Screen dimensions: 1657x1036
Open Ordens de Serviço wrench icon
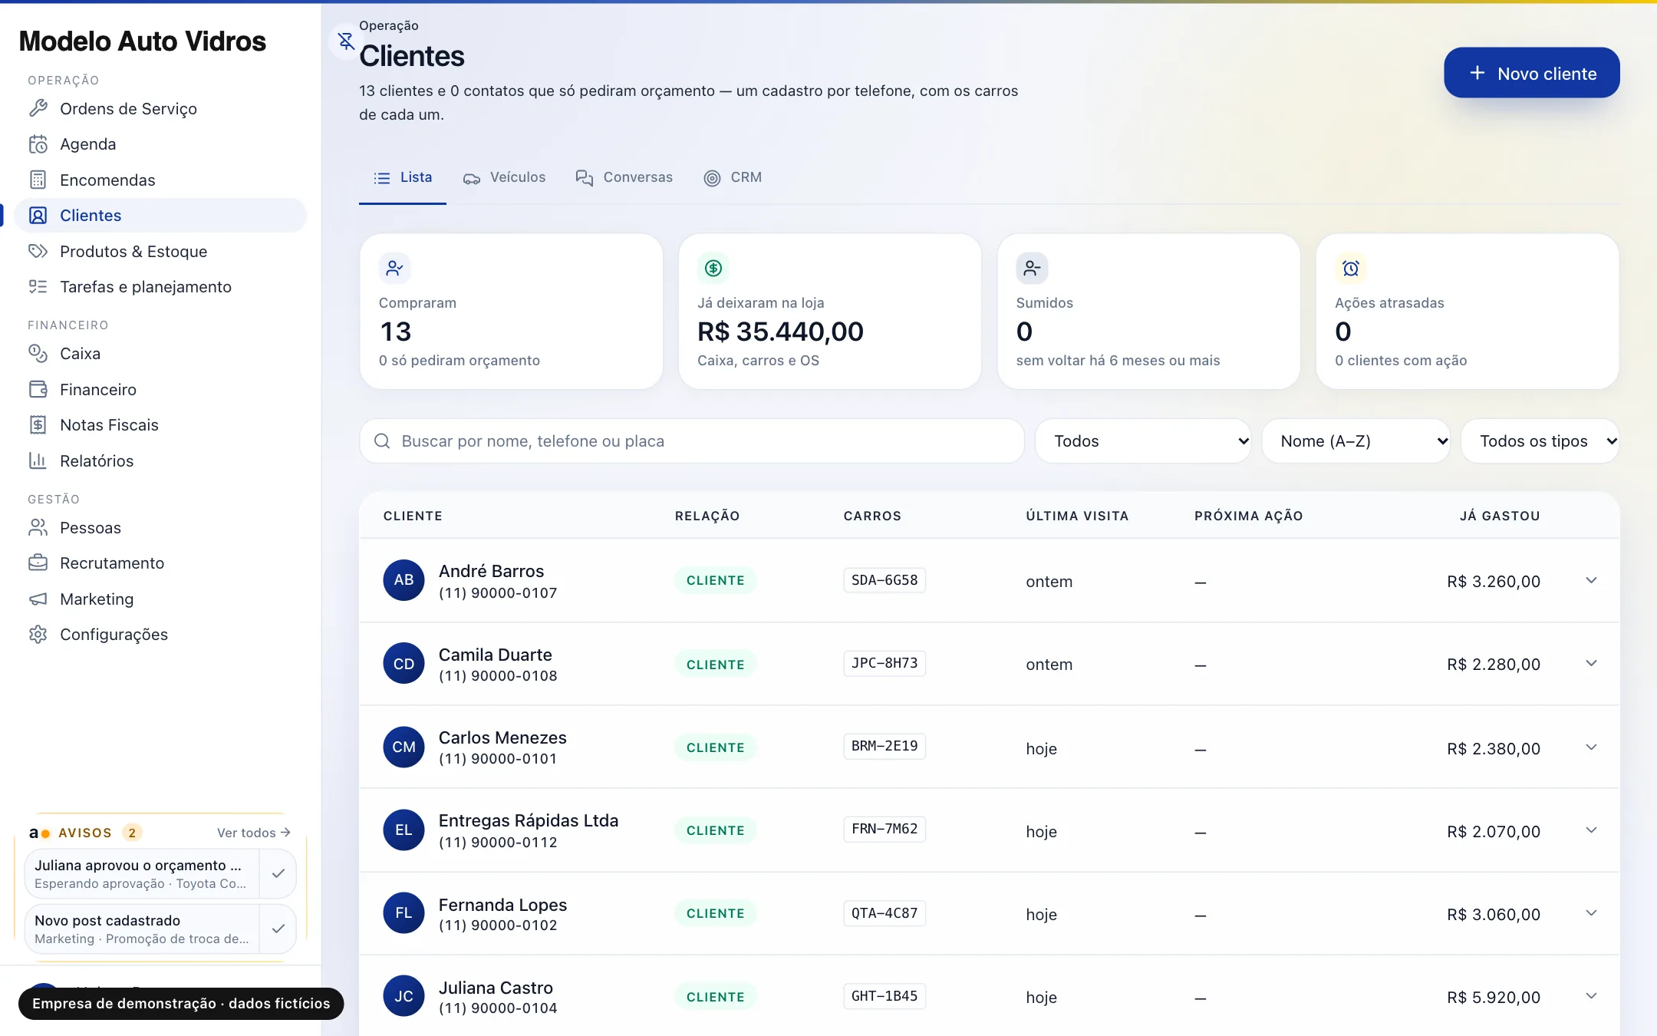point(38,108)
